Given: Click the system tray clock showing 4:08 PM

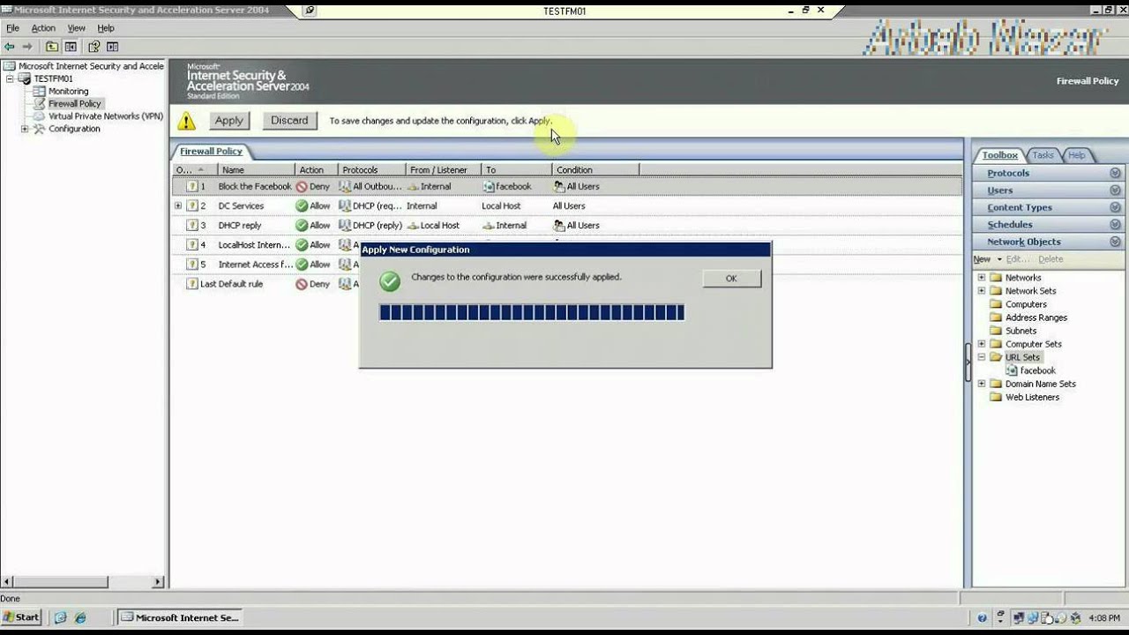Looking at the screenshot, I should pyautogui.click(x=1104, y=617).
